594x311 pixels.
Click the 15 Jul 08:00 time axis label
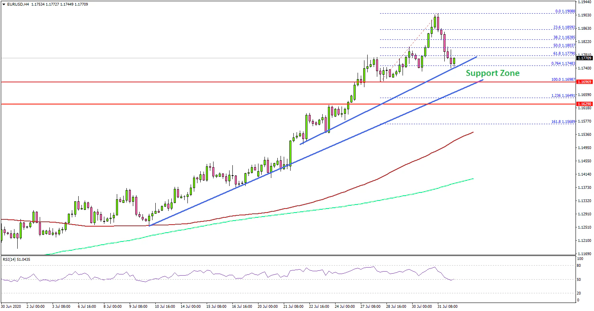pyautogui.click(x=216, y=306)
